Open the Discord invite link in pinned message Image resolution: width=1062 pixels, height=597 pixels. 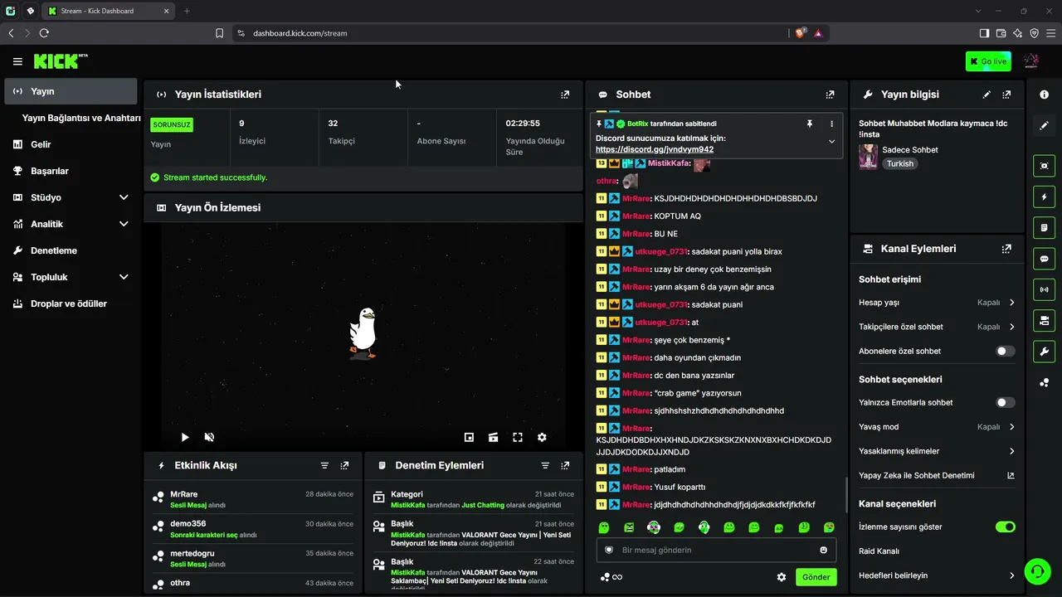pos(654,150)
